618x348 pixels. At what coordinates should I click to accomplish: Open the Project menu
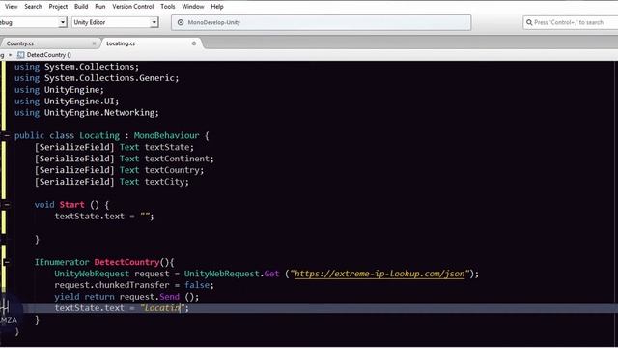tap(58, 7)
